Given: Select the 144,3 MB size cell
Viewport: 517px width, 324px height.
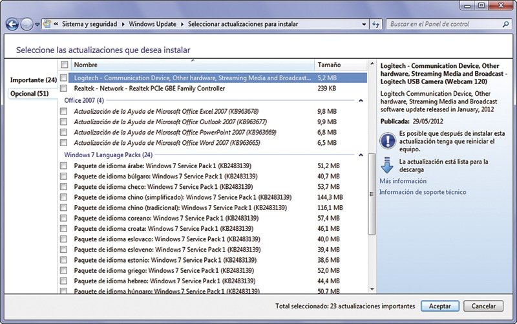Looking at the screenshot, I should (x=330, y=197).
